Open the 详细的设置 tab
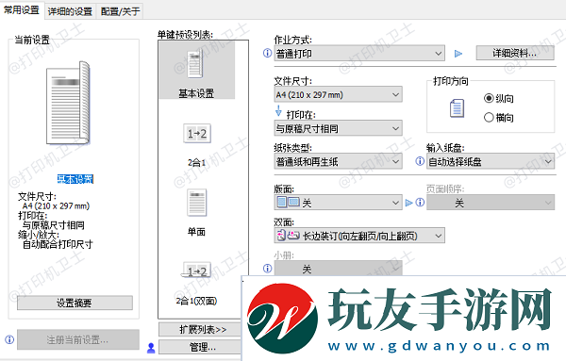566x361 pixels. pos(70,11)
